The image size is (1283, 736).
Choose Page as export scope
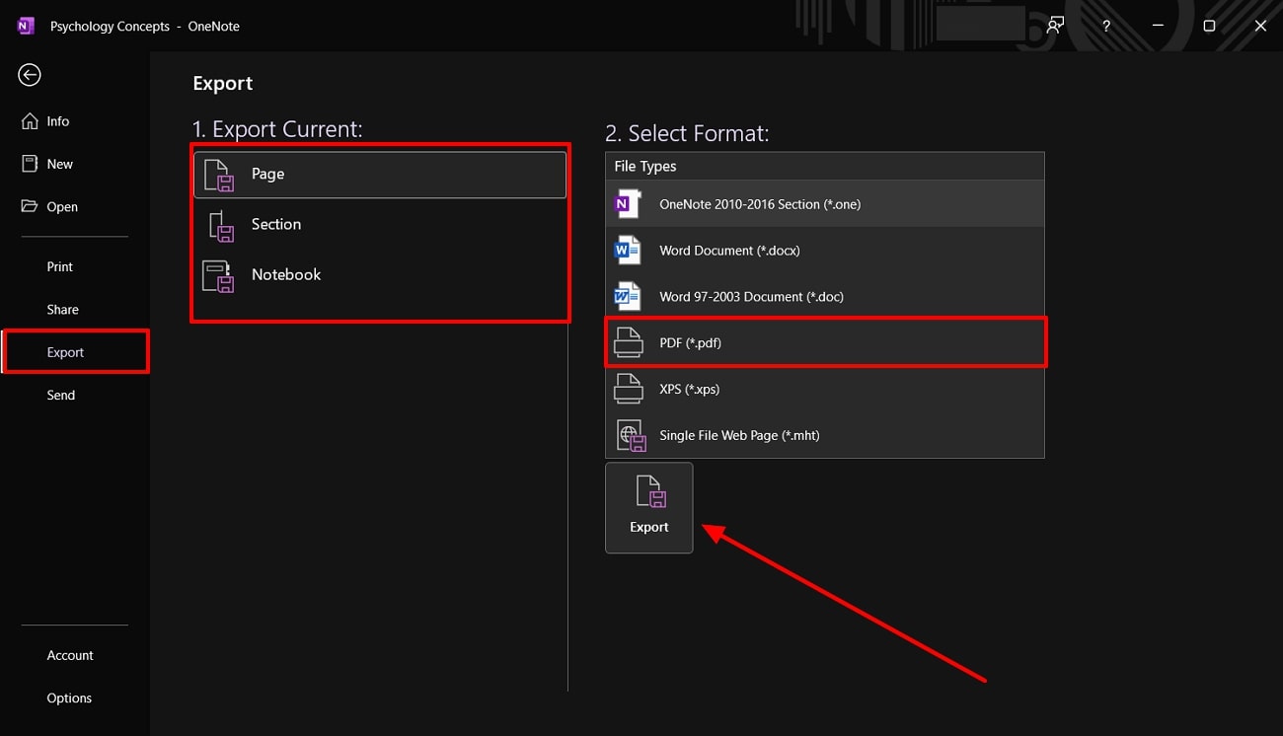coord(380,175)
